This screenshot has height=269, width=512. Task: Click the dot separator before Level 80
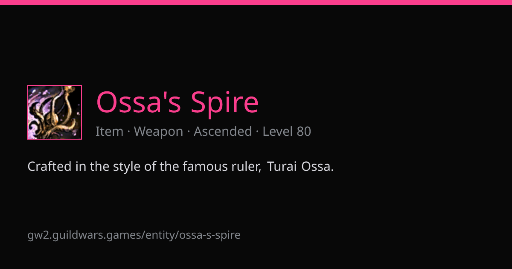coord(257,132)
